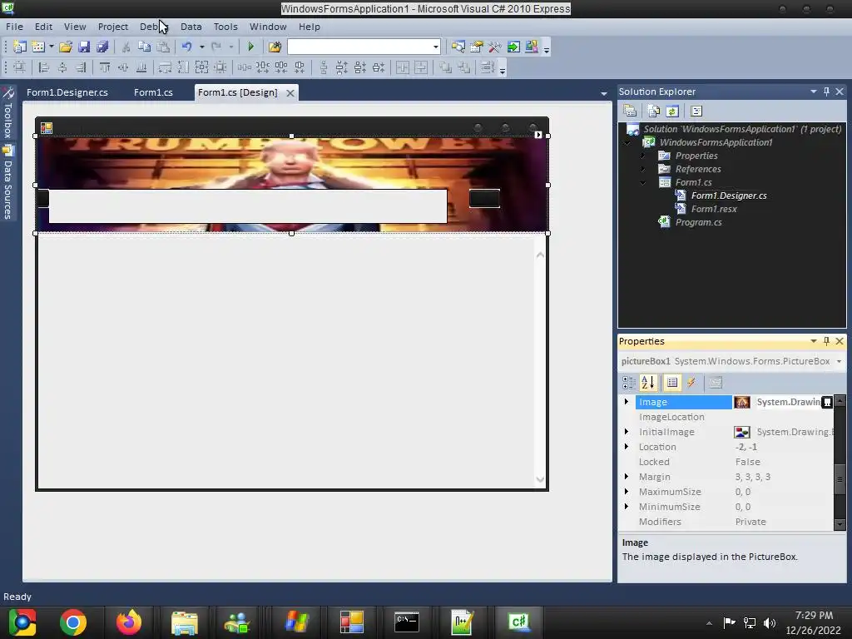Click the Start Page icon with green arrow
The width and height of the screenshot is (852, 639).
point(513,47)
